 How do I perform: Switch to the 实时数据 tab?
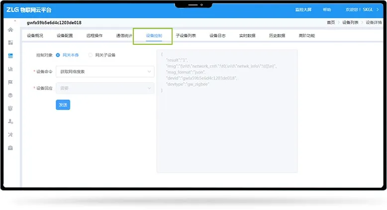[x=247, y=36]
